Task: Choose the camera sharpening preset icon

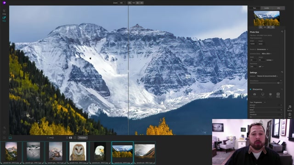Action: click(254, 95)
